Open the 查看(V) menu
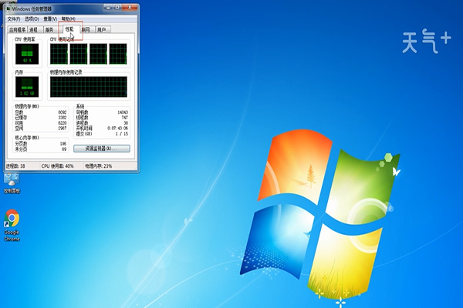Screen dimensions: 463x308 (50, 19)
